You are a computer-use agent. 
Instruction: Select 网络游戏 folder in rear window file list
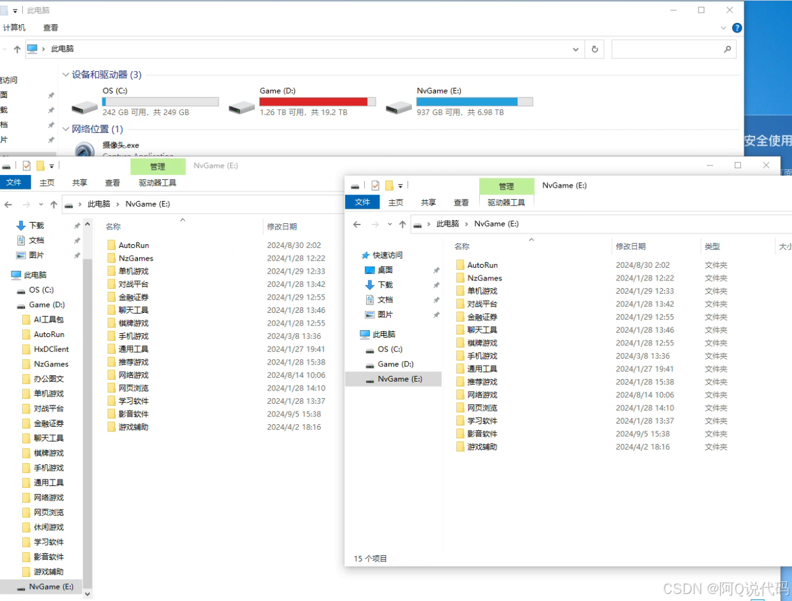pos(128,375)
